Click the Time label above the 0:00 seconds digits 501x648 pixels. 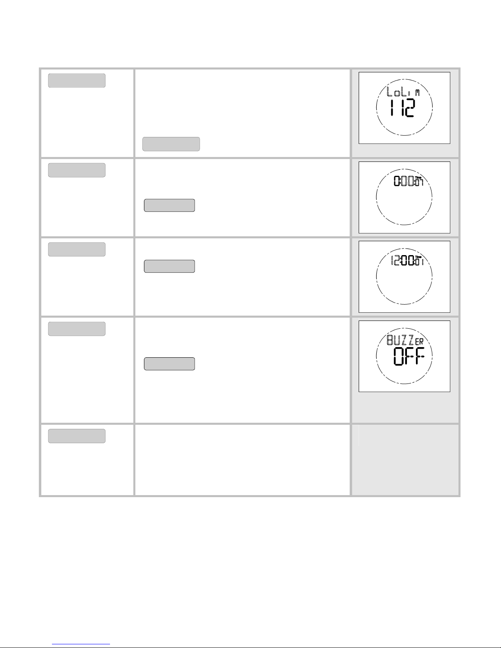click(x=418, y=177)
